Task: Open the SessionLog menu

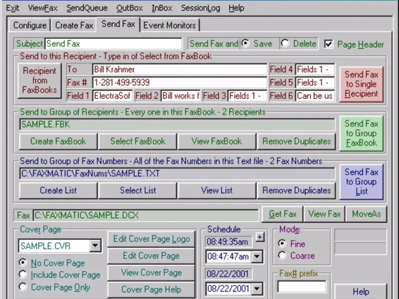Action: 200,8
